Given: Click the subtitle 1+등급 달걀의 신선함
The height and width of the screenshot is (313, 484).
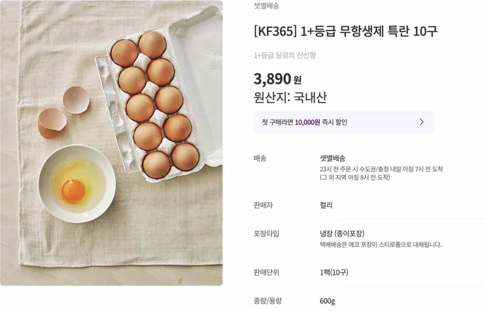Looking at the screenshot, I should coord(285,56).
